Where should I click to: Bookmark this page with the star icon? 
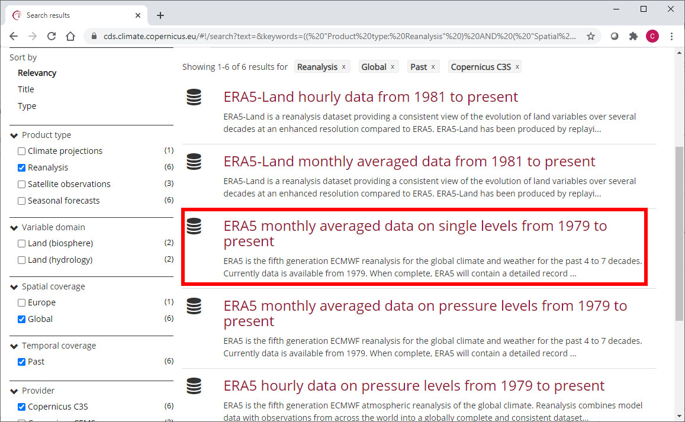[591, 36]
